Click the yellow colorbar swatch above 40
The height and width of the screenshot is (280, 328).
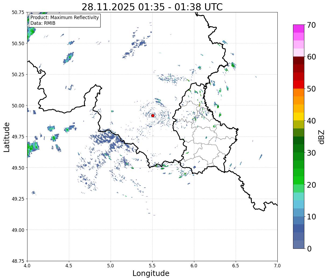click(x=298, y=117)
